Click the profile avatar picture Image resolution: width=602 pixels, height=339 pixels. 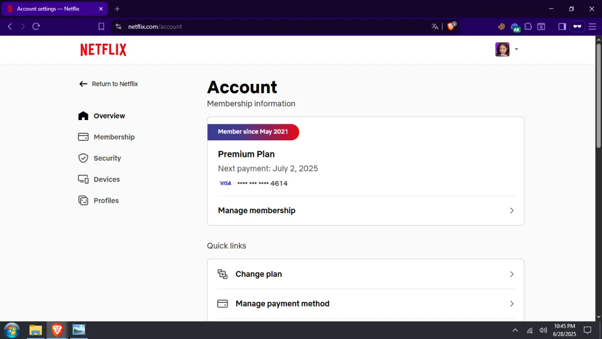click(502, 49)
